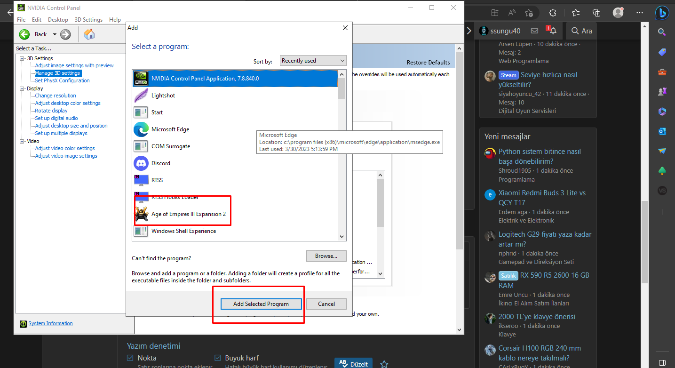Select Set up multiple displays
Viewport: 675px width, 368px height.
tap(61, 133)
